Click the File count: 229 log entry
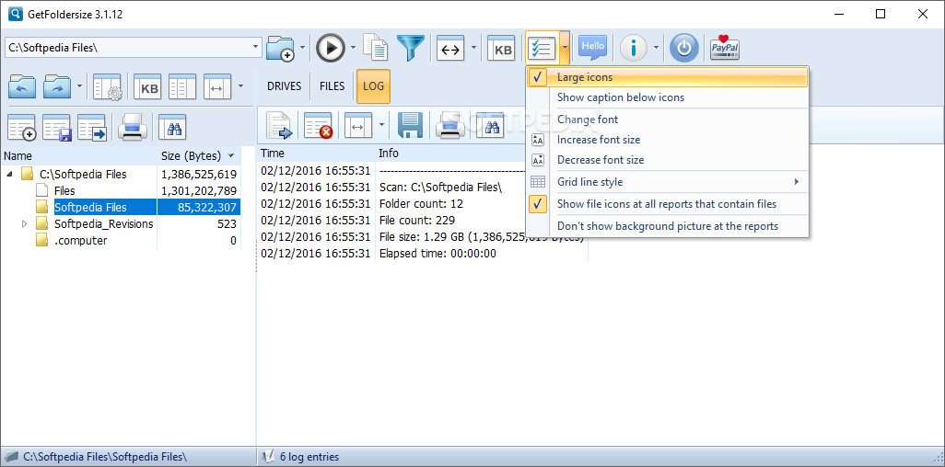Viewport: 945px width, 467px height. click(x=417, y=221)
